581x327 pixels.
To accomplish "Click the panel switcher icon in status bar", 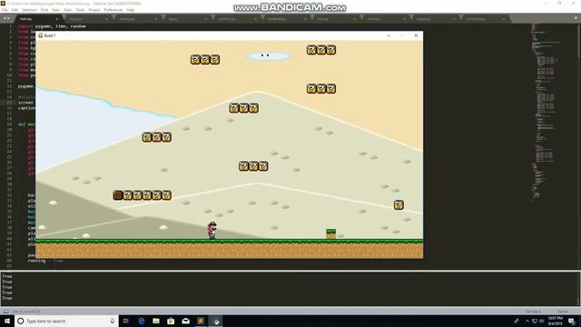I will (x=6, y=312).
